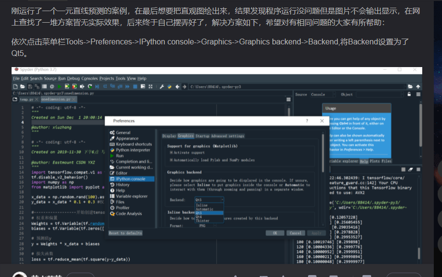This screenshot has width=442, height=277.
Task: Click the Help pane vertical scrollbar
Action: (x=420, y=125)
